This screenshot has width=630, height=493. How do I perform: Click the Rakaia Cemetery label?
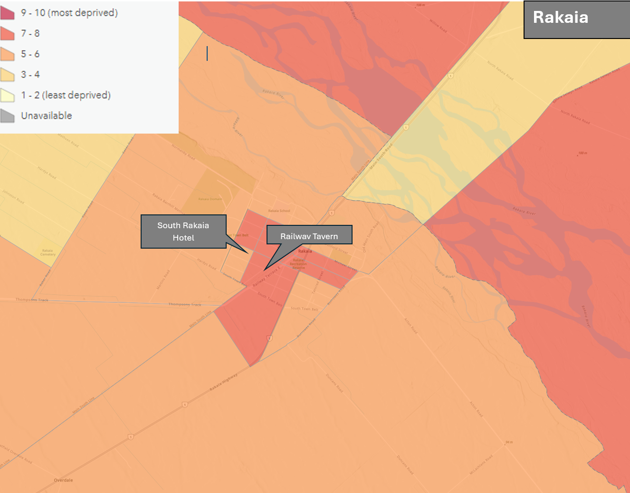click(48, 252)
